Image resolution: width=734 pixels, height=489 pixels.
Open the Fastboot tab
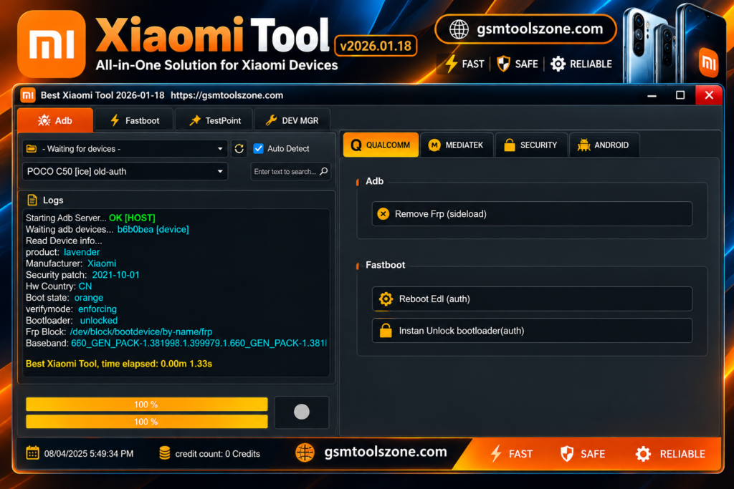click(x=134, y=120)
